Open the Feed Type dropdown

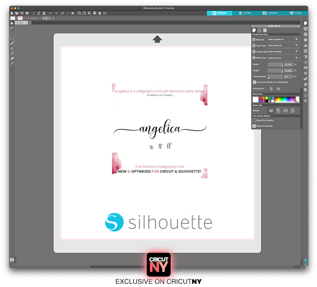tap(283, 45)
